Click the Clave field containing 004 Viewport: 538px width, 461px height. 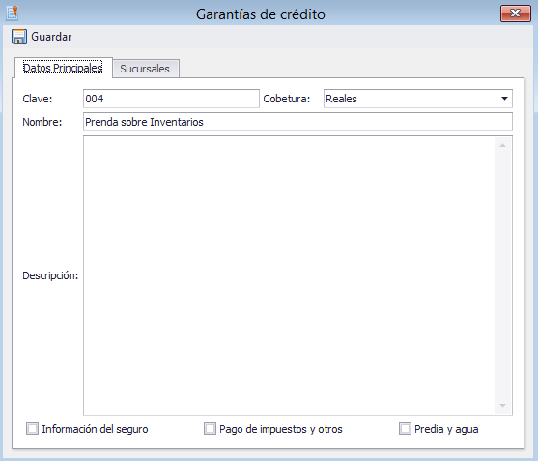[x=171, y=99]
